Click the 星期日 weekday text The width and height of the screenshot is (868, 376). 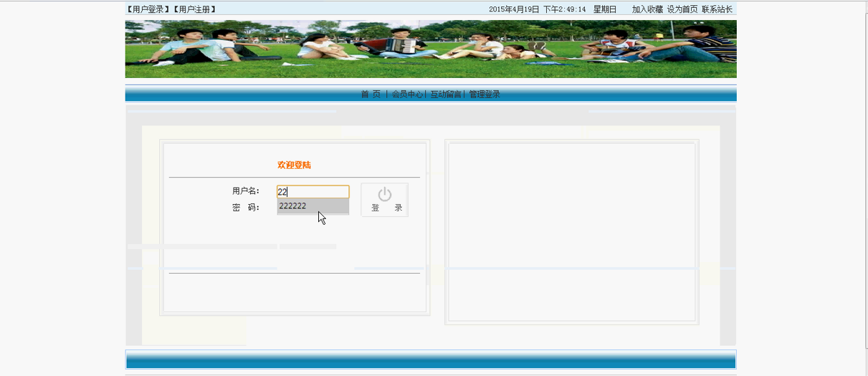click(605, 9)
